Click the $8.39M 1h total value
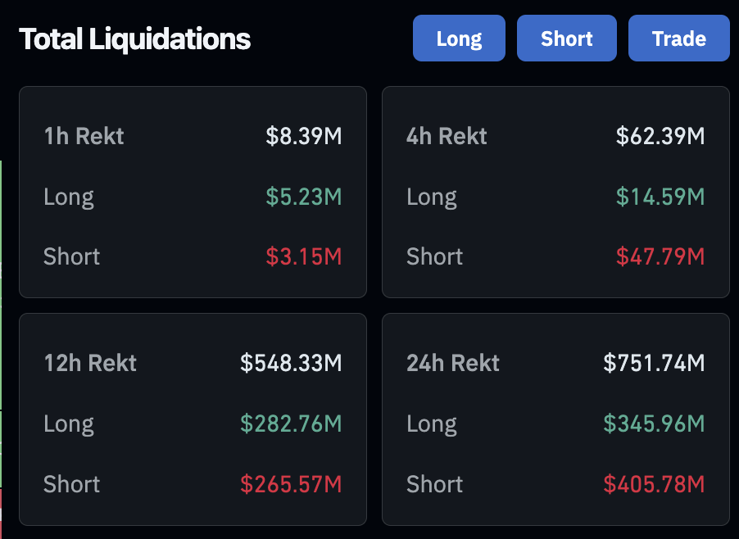Screen dimensions: 739x539 point(303,136)
